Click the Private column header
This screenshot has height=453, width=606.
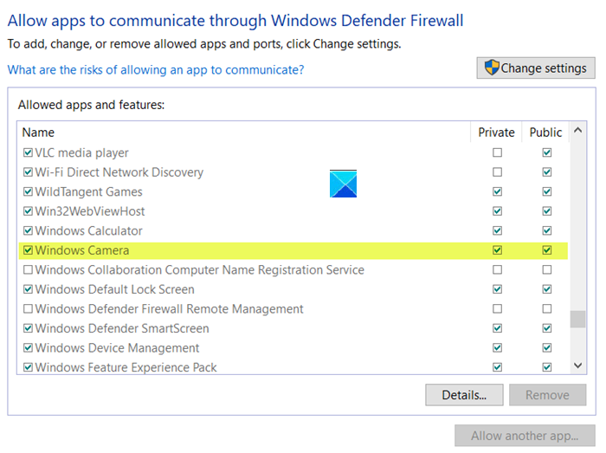(x=496, y=133)
